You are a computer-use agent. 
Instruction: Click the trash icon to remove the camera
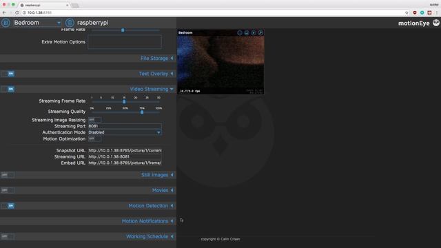click(70, 23)
